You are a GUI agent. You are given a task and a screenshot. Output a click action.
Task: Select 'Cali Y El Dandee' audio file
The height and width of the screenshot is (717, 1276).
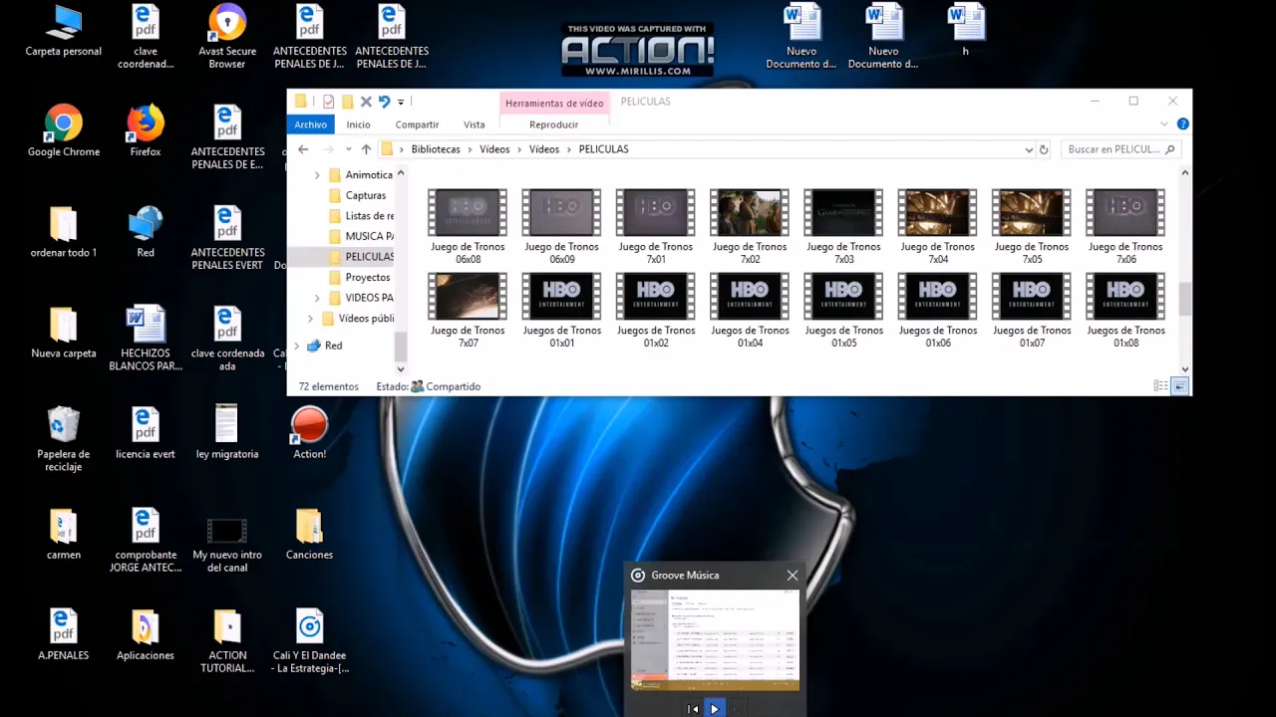point(309,640)
